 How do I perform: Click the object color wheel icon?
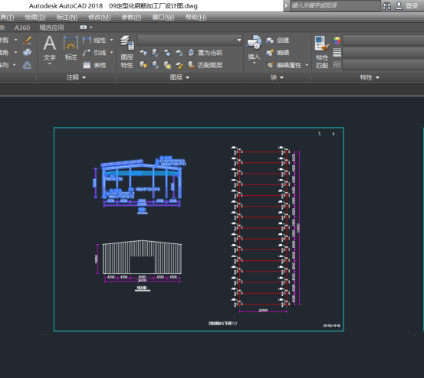pyautogui.click(x=337, y=41)
